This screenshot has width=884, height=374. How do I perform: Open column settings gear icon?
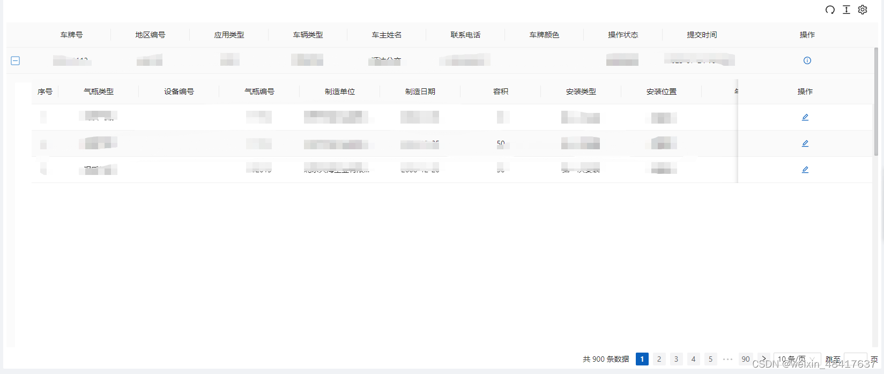coord(863,10)
